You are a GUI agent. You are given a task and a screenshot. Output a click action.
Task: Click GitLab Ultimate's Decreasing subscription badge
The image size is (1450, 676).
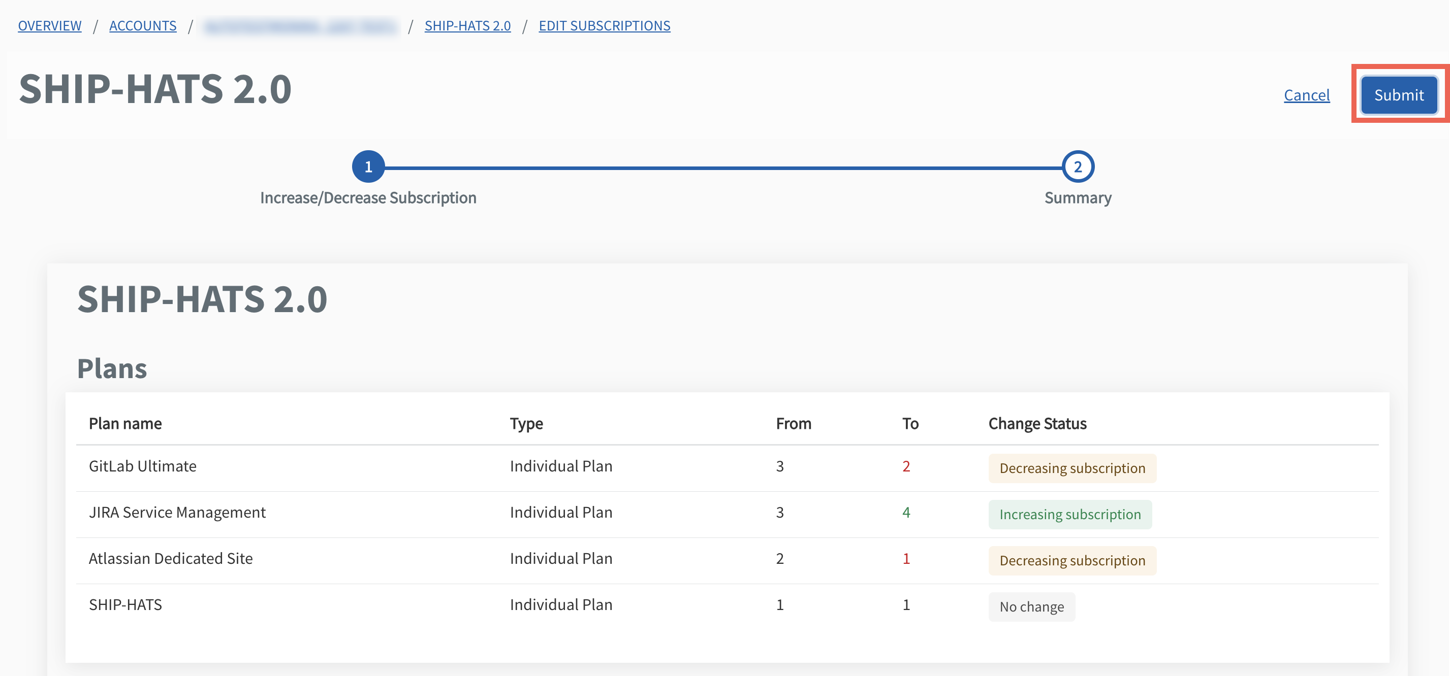coord(1073,468)
